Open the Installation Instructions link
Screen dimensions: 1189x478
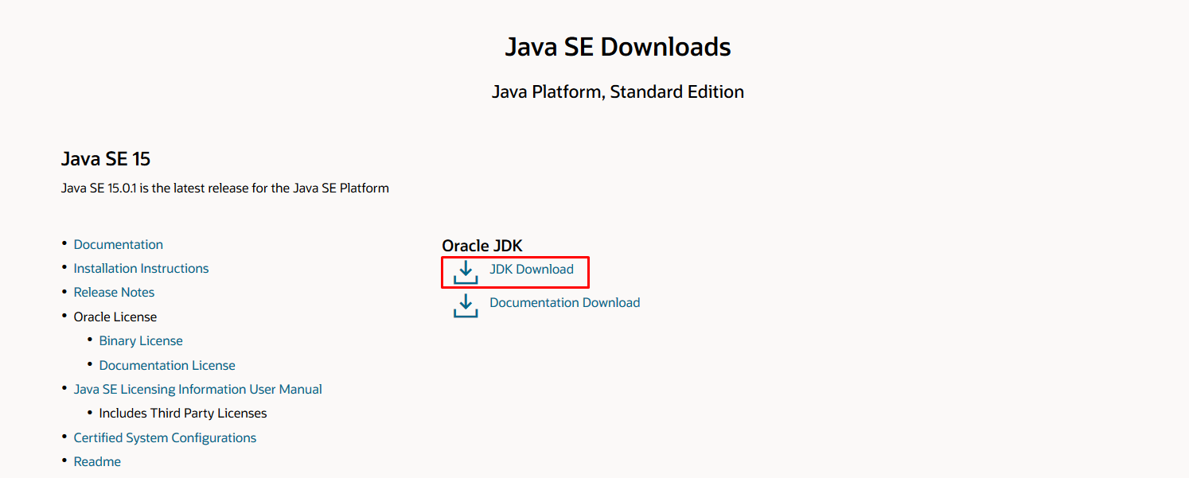142,268
